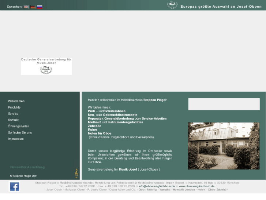Choose the Russian flag language icon
This screenshot has height=200, width=266.
click(40, 7)
